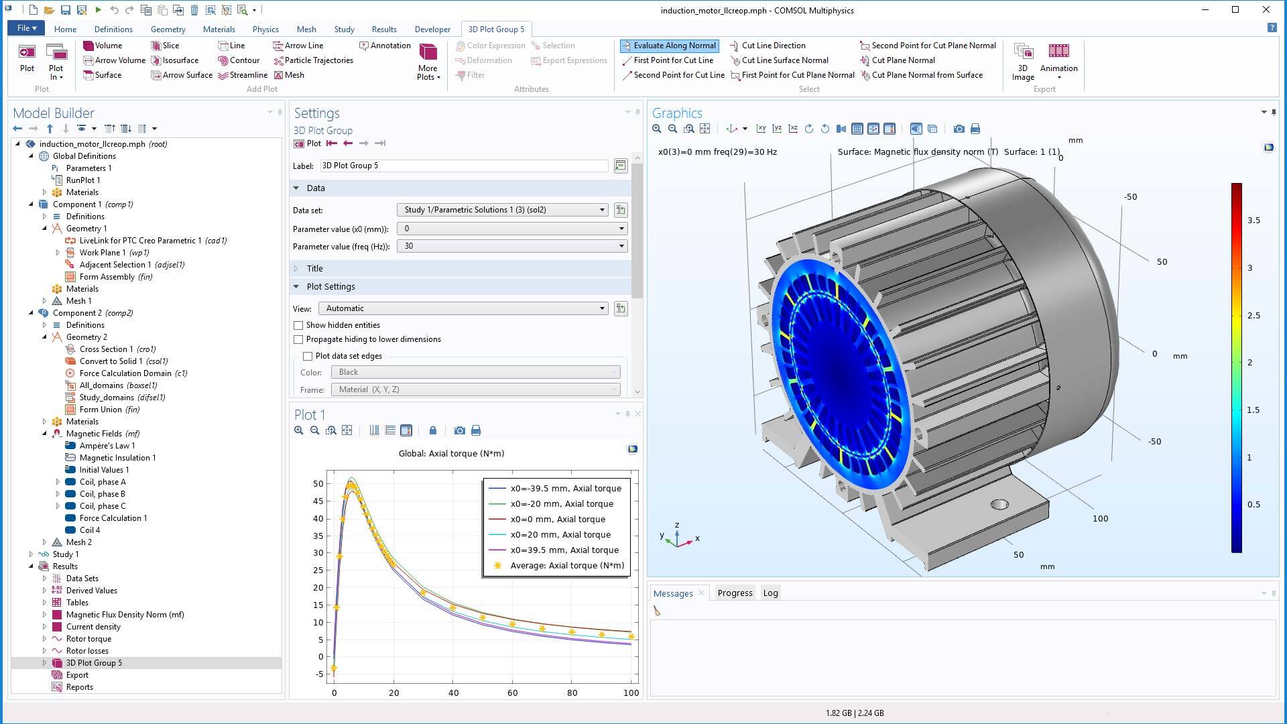Click the Evaluate Along Normal button
This screenshot has width=1287, height=724.
[x=670, y=46]
